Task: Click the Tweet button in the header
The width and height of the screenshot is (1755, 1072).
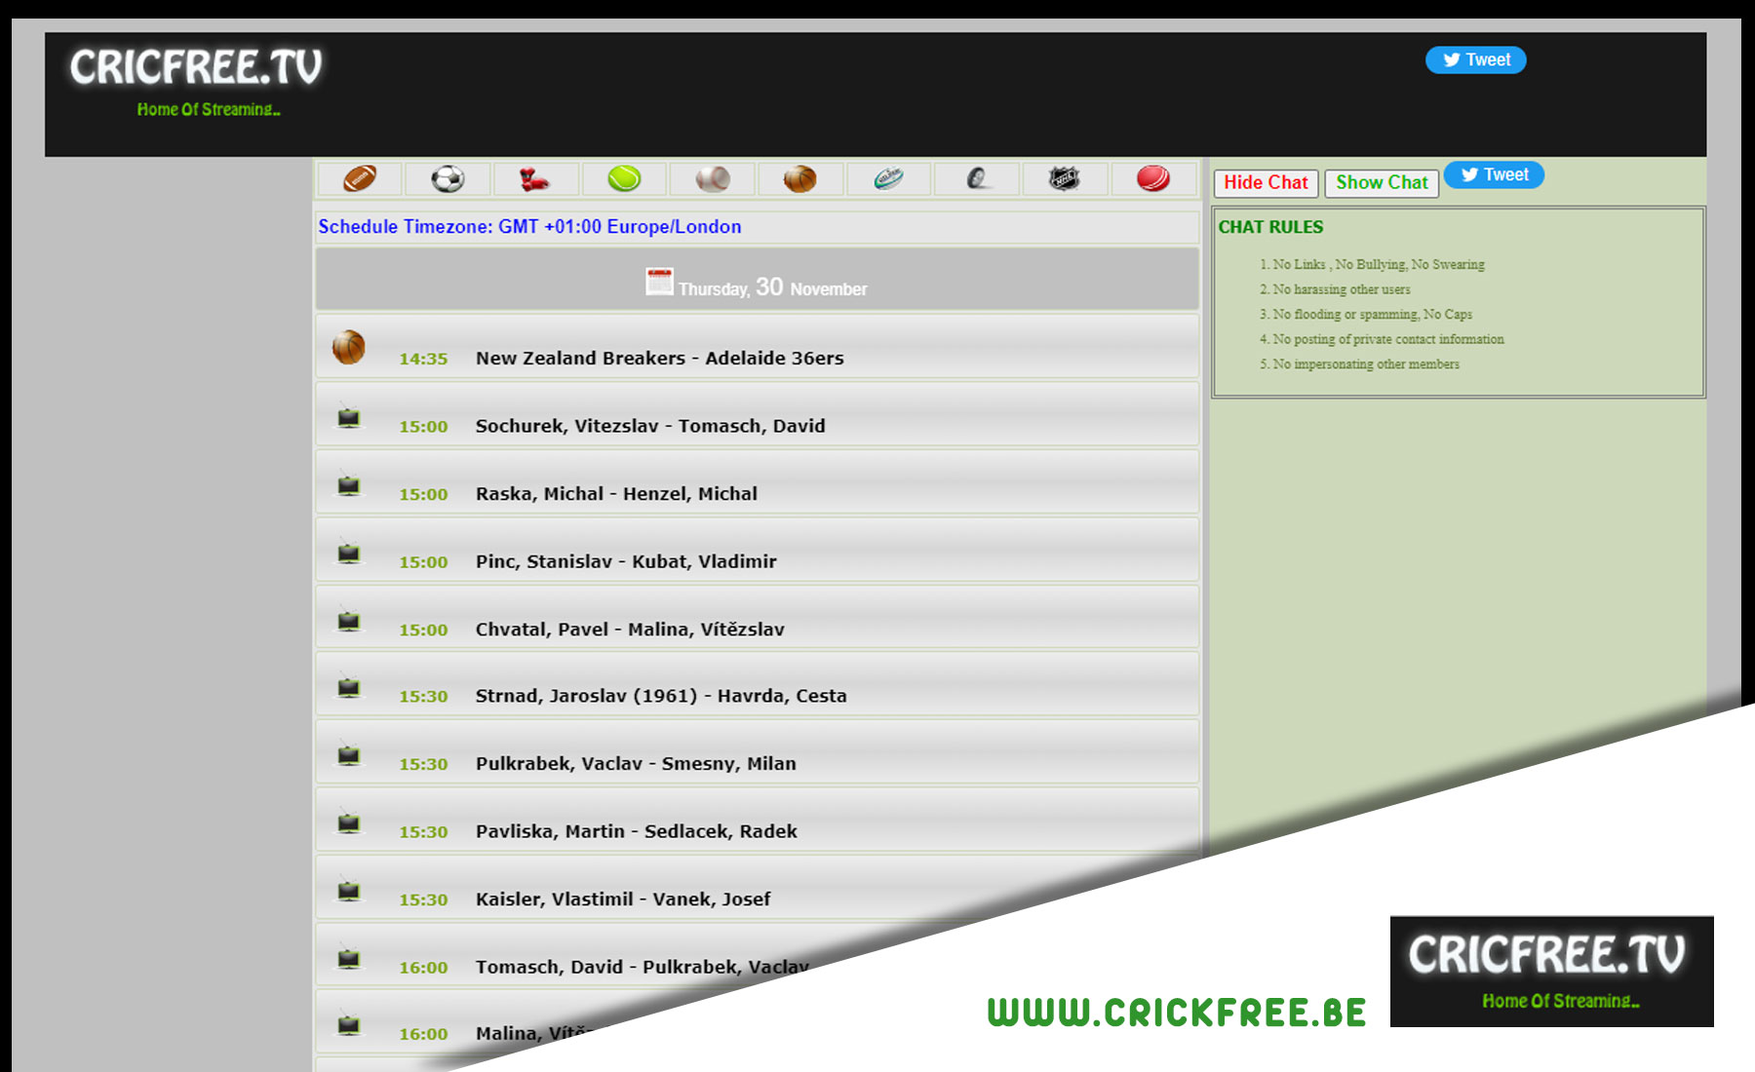Action: 1475,60
